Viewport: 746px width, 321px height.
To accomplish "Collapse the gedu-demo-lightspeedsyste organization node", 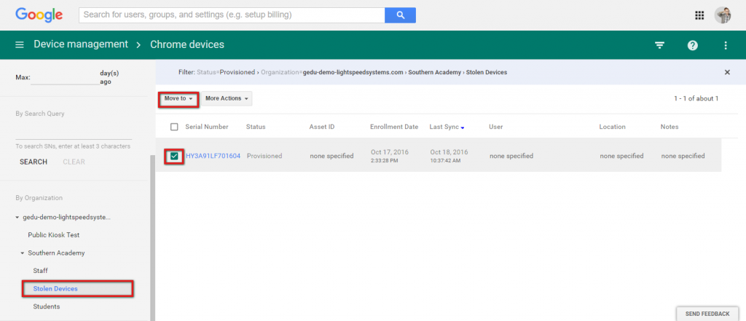I will 17,218.
